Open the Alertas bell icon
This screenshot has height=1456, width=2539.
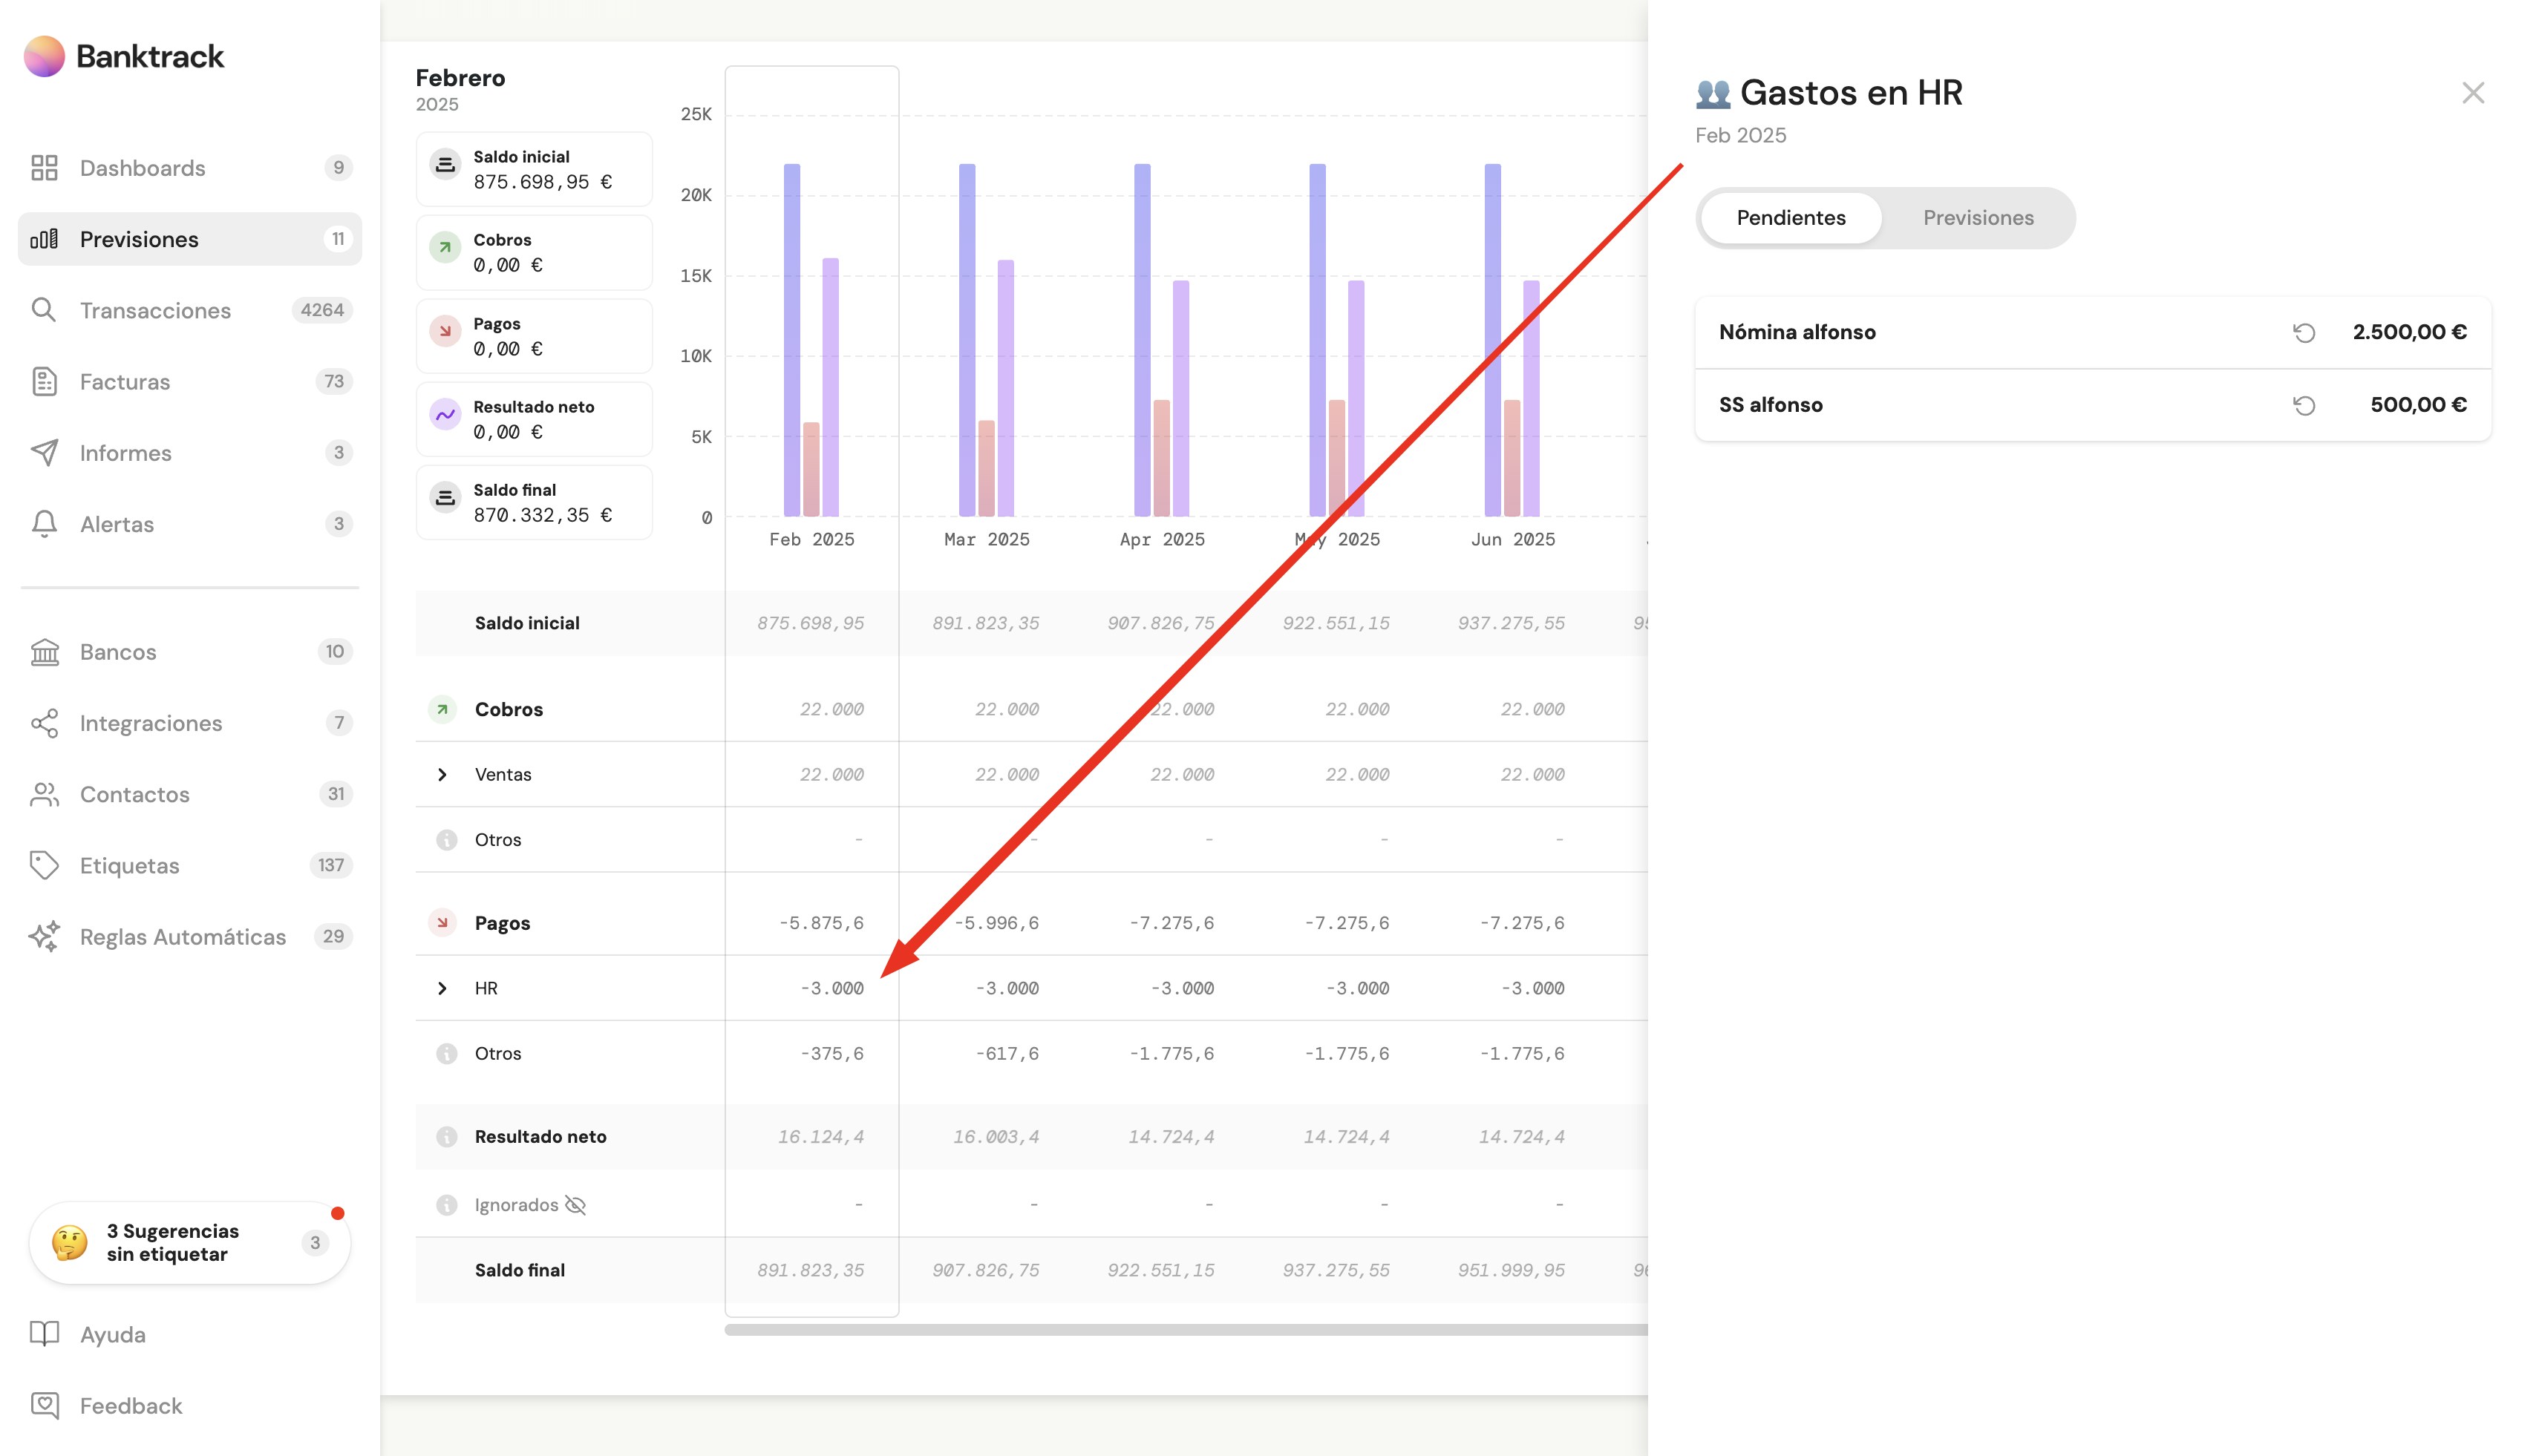(x=44, y=524)
